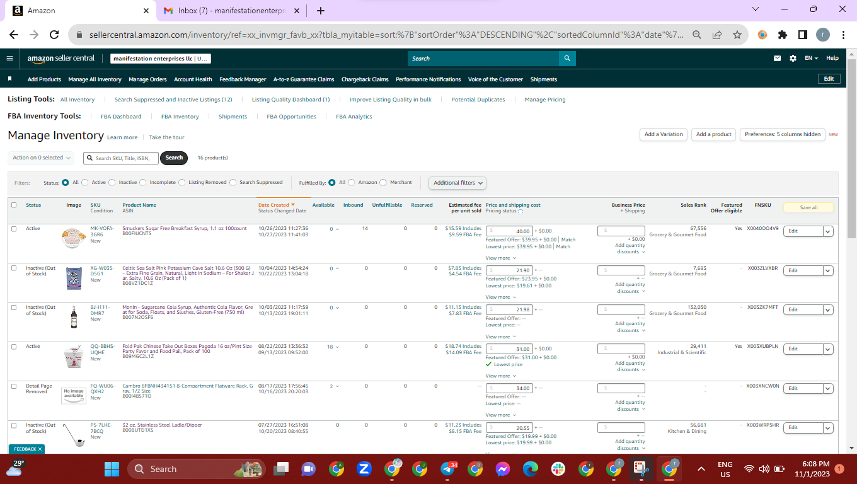The width and height of the screenshot is (857, 484).
Task: Open Performance Notifications
Action: pos(428,79)
